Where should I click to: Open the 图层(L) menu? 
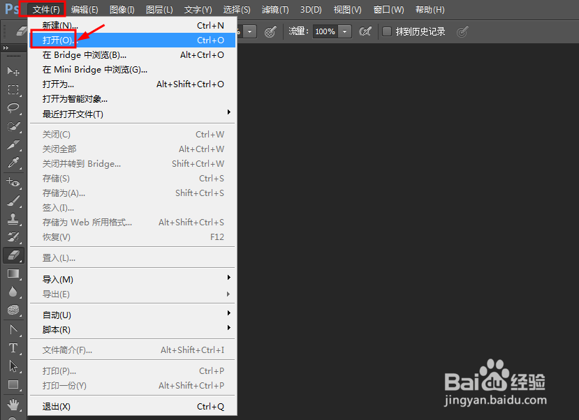tap(159, 10)
